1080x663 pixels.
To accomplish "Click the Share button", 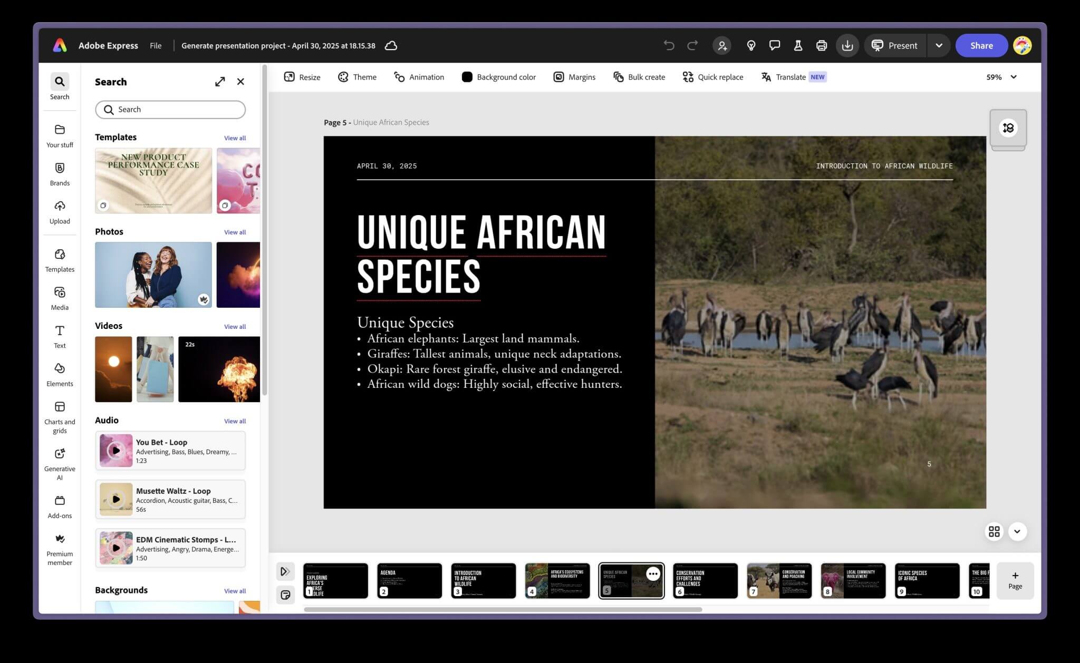I will click(x=981, y=45).
